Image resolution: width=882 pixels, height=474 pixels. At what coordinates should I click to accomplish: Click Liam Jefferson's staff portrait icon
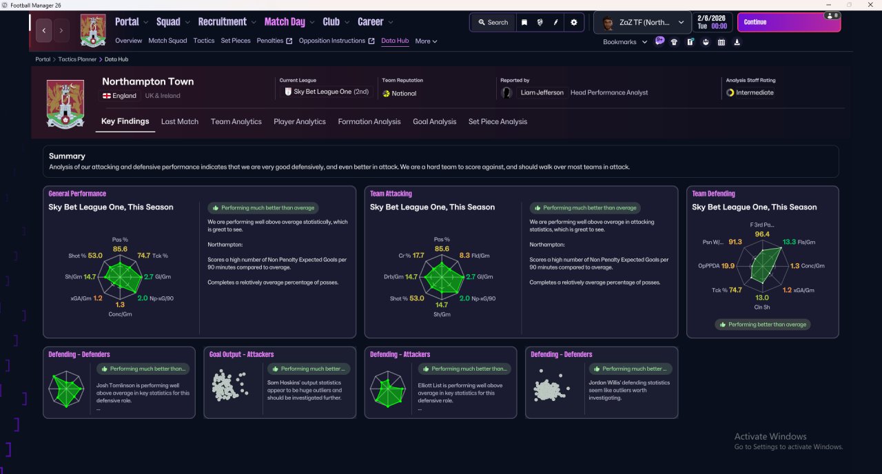[x=507, y=92]
